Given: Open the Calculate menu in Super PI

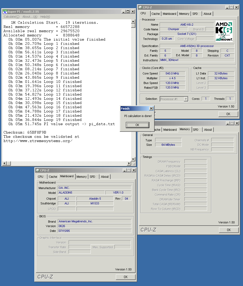Looking at the screenshot, I should tap(12, 17).
